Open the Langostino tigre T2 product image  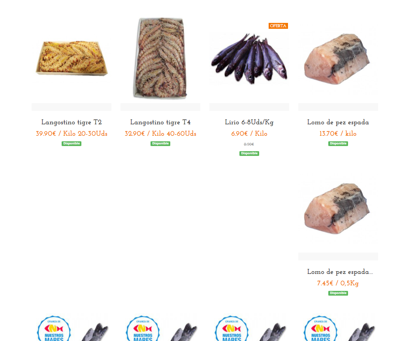(x=72, y=58)
